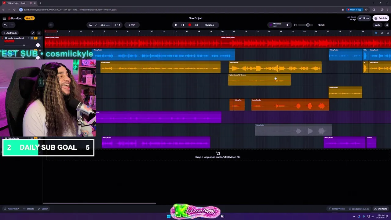The height and width of the screenshot is (220, 391).
Task: Bookmark this page with the star icon
Action: (x=366, y=10)
